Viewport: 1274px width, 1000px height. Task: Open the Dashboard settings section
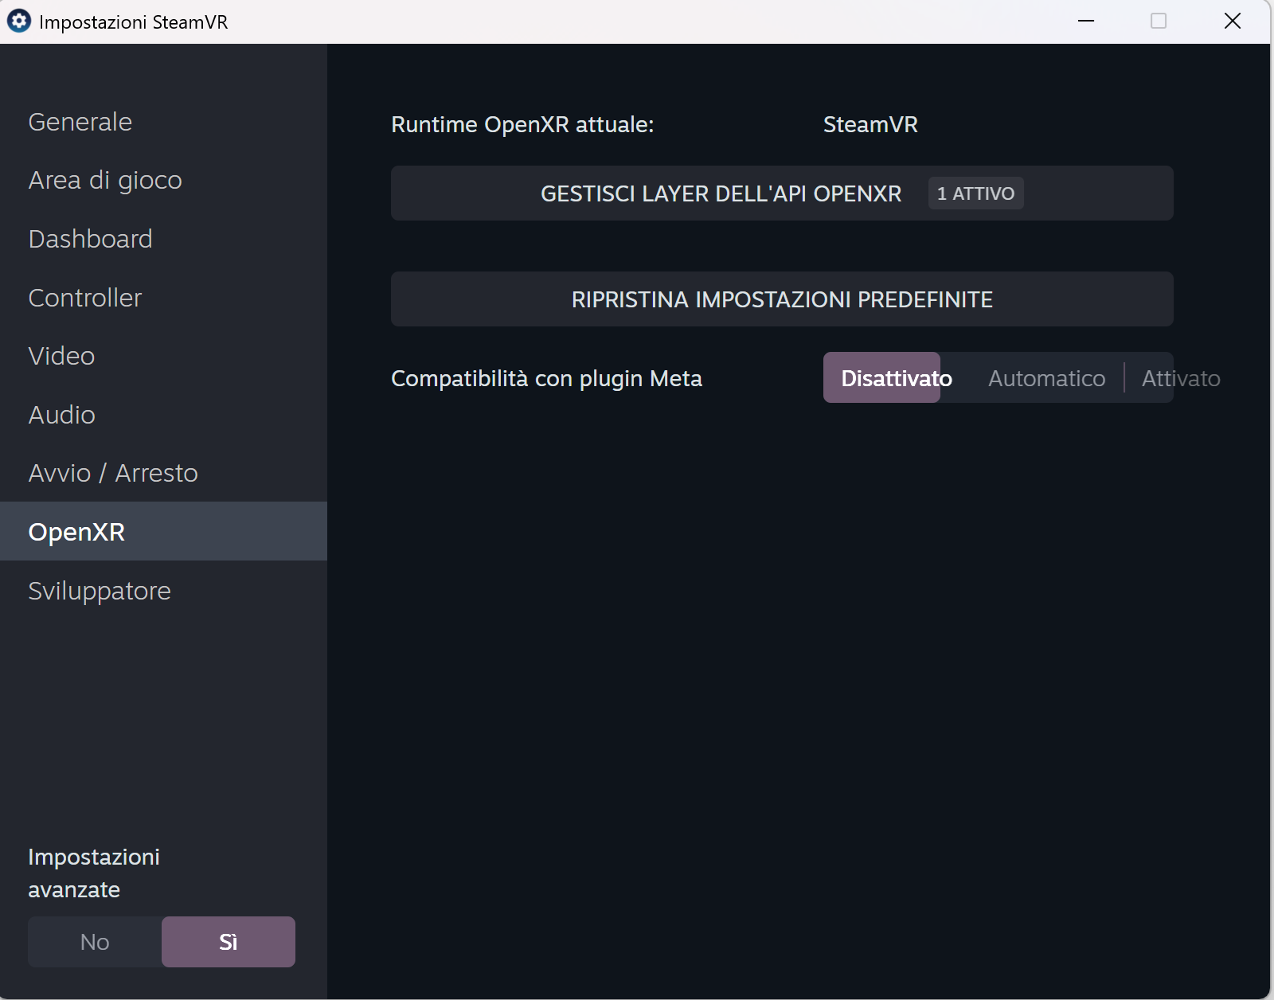[x=163, y=239]
